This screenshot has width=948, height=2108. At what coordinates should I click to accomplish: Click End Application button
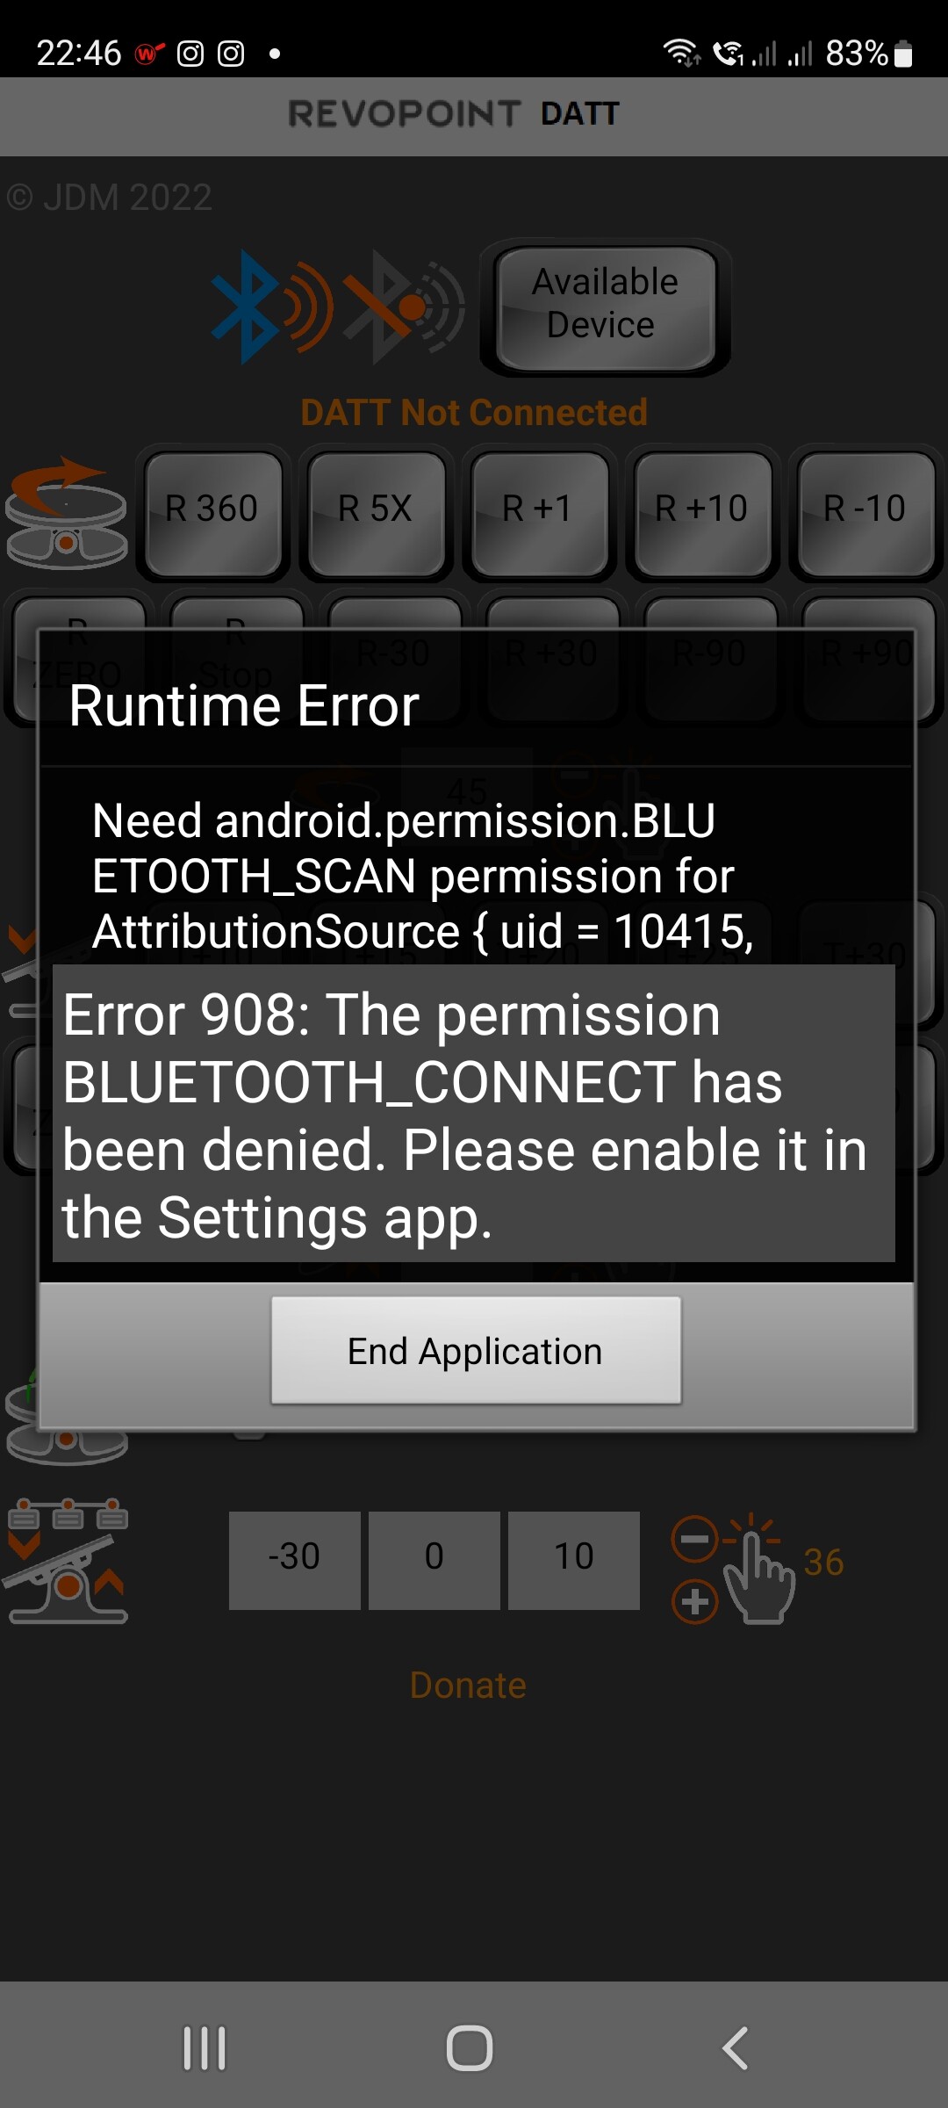476,1351
